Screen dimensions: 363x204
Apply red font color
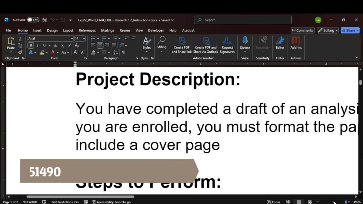pyautogui.click(x=53, y=52)
